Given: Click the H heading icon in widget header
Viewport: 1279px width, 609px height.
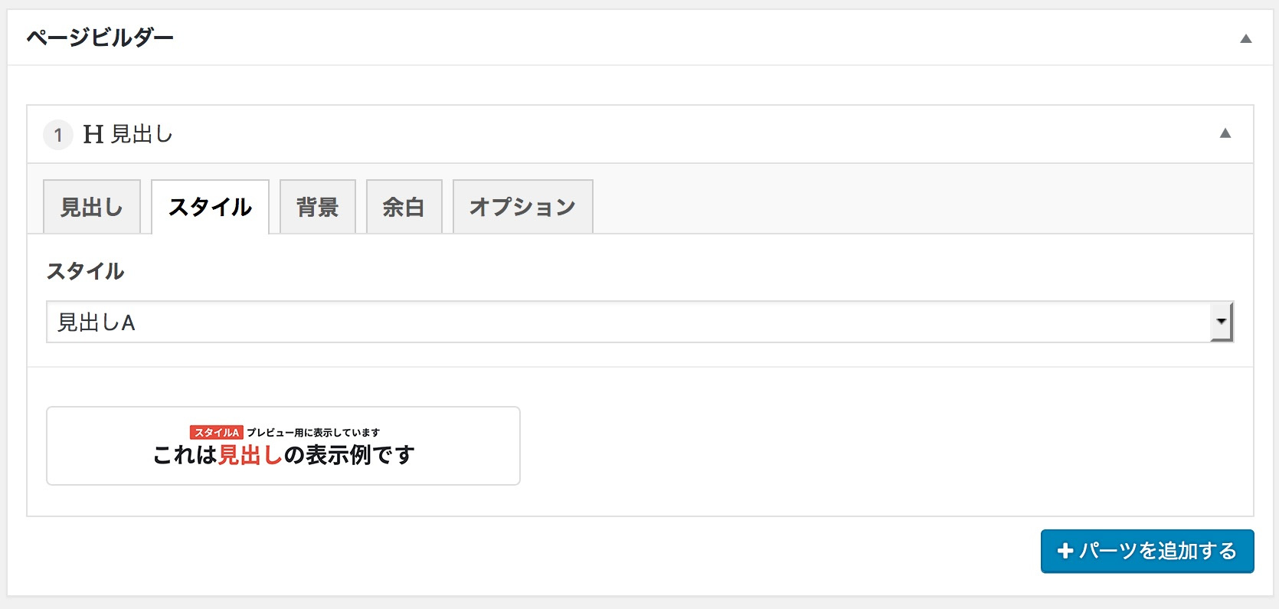Looking at the screenshot, I should pos(93,135).
